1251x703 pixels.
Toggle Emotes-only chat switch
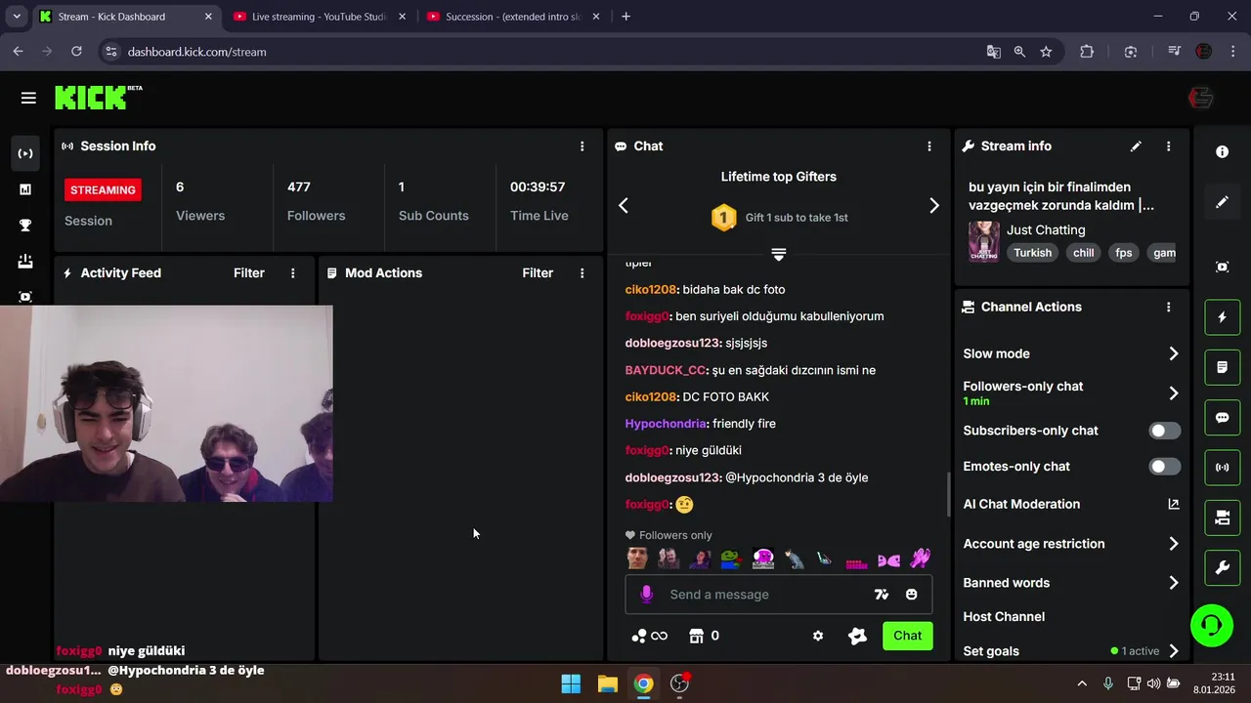point(1165,467)
